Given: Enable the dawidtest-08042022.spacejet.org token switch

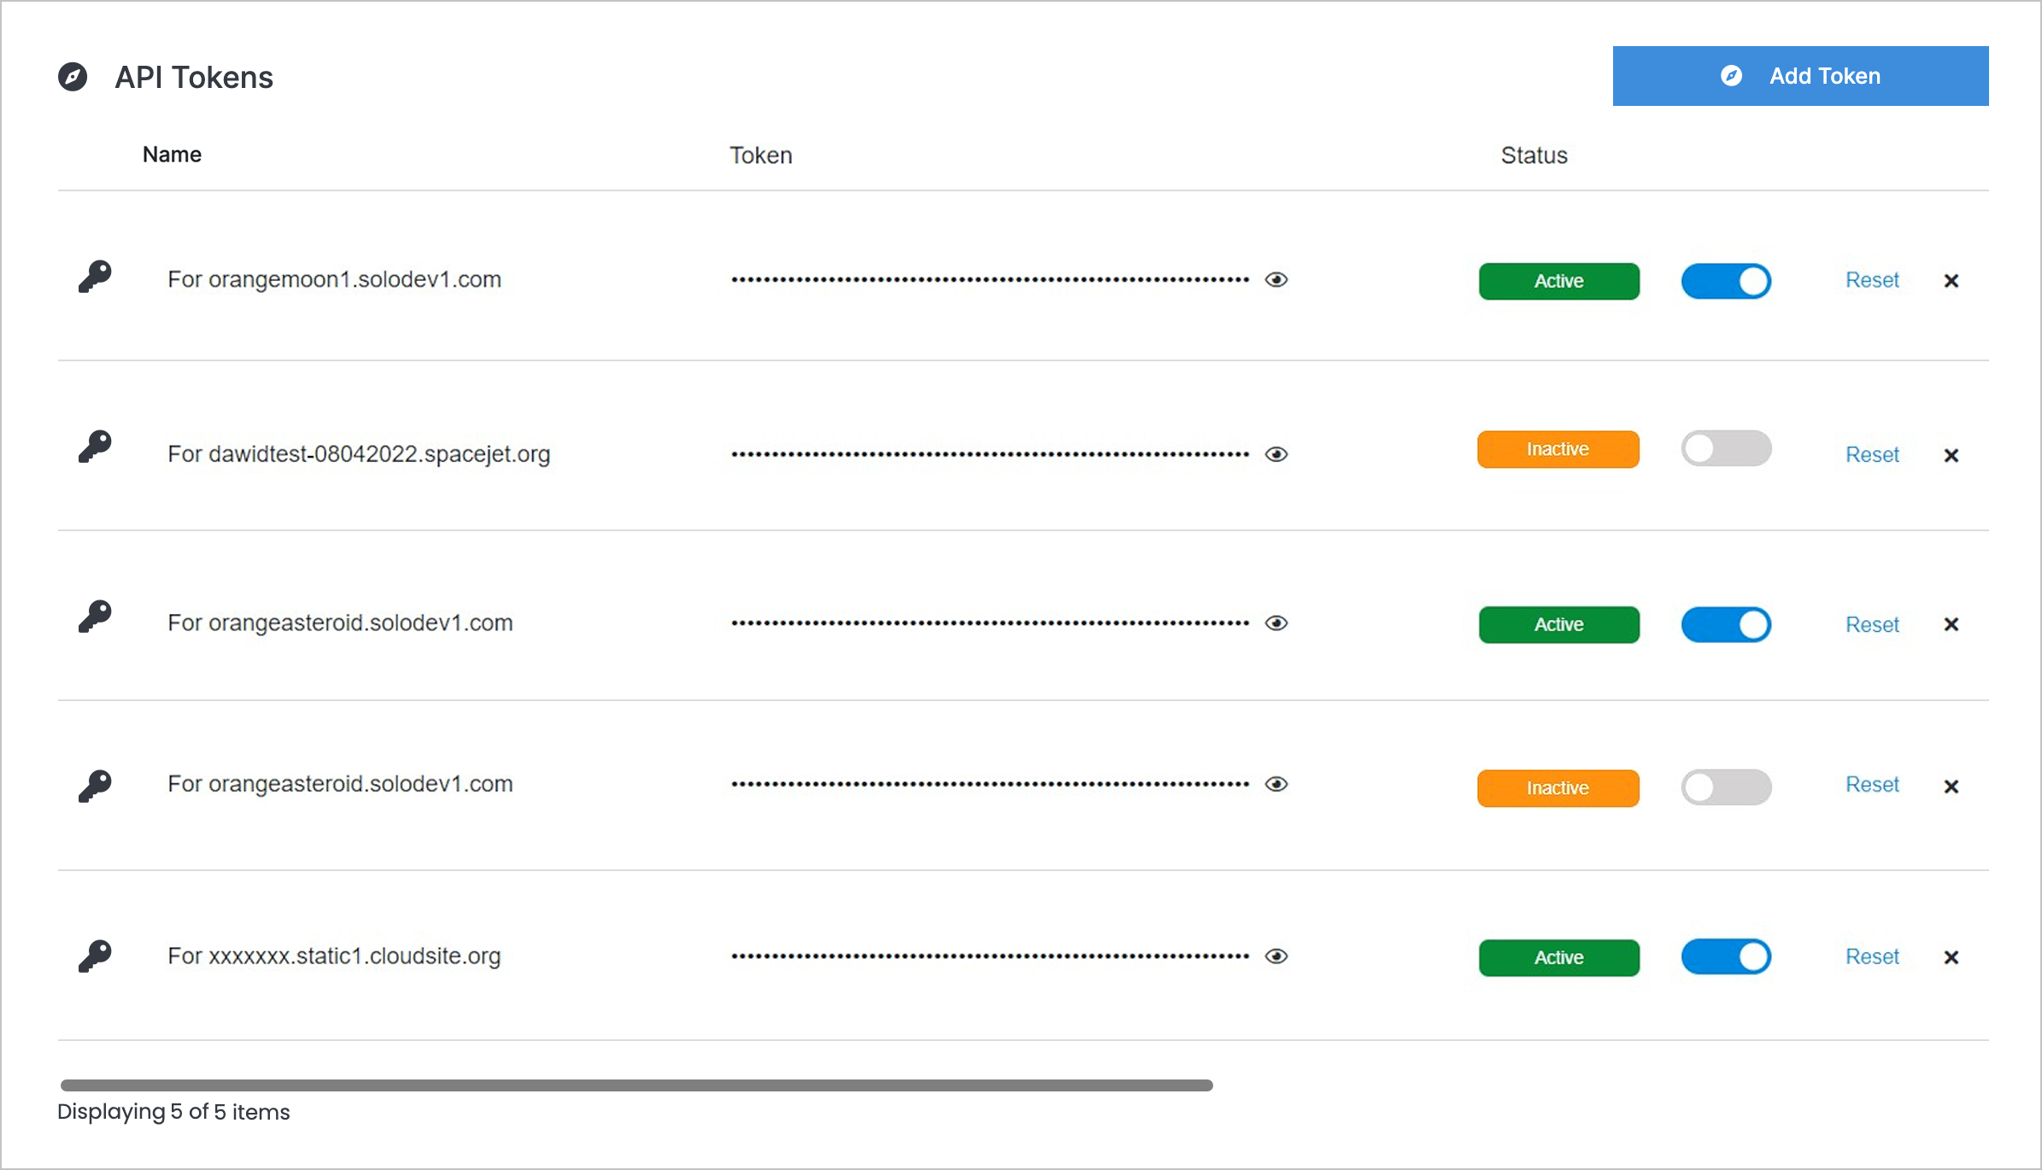Looking at the screenshot, I should tap(1726, 448).
